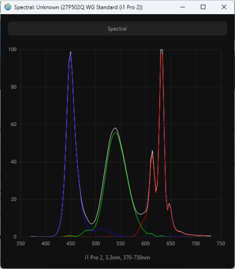
Task: Close the Spectral window
Action: [x=224, y=7]
